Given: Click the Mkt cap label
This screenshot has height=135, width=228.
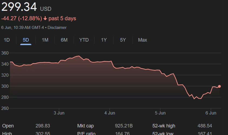Looking at the screenshot, I should pos(85,126).
